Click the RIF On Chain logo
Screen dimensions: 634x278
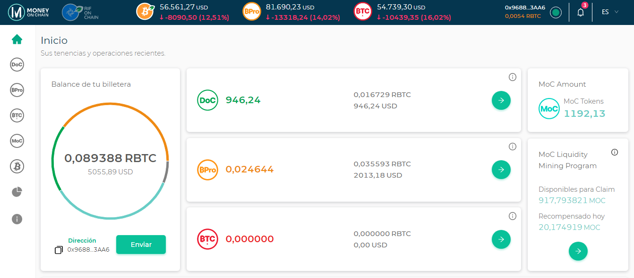tap(80, 12)
